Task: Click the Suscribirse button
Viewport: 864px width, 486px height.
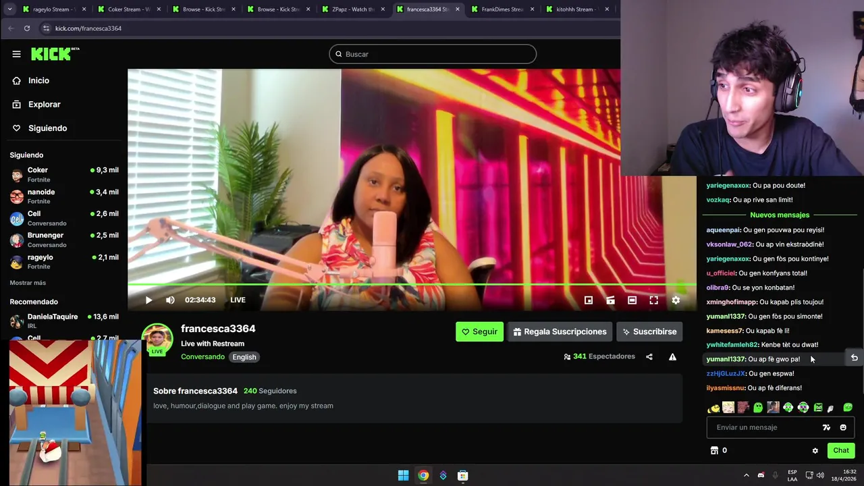Action: click(x=649, y=331)
